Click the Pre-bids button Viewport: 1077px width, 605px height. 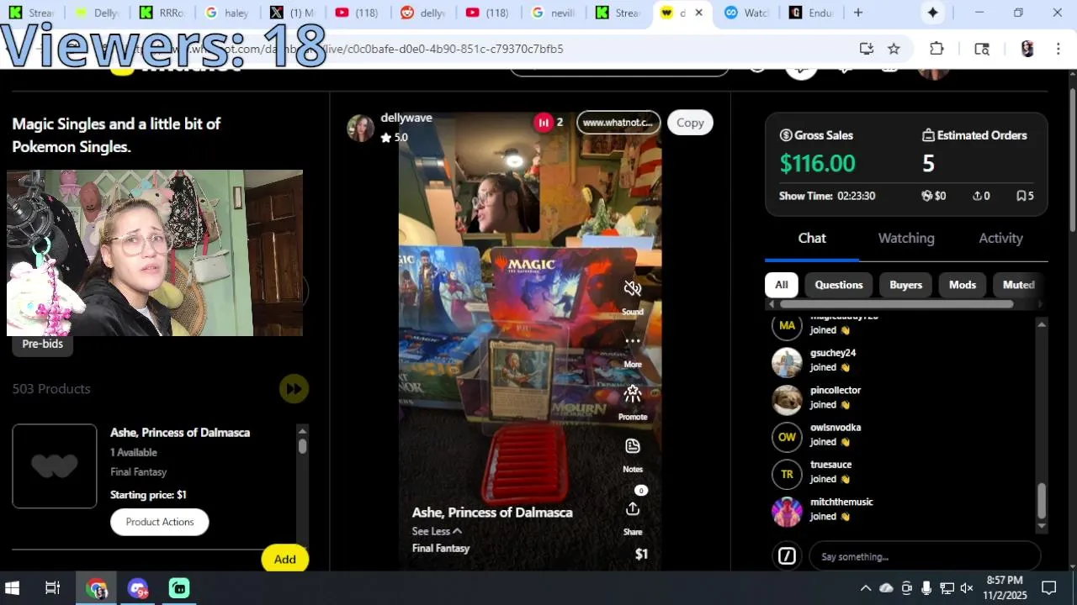[x=42, y=344]
